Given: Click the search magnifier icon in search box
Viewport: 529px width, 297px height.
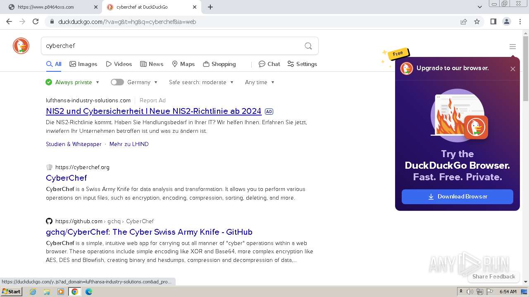Looking at the screenshot, I should tap(308, 46).
